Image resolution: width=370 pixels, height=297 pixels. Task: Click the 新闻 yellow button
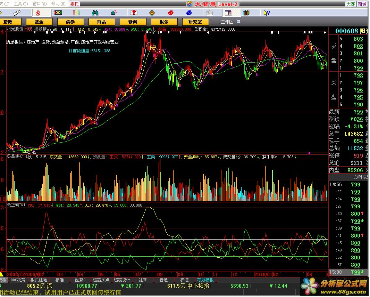click(133, 22)
